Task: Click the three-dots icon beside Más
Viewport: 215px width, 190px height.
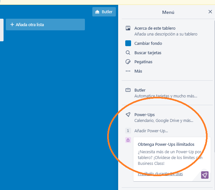Action: (128, 71)
